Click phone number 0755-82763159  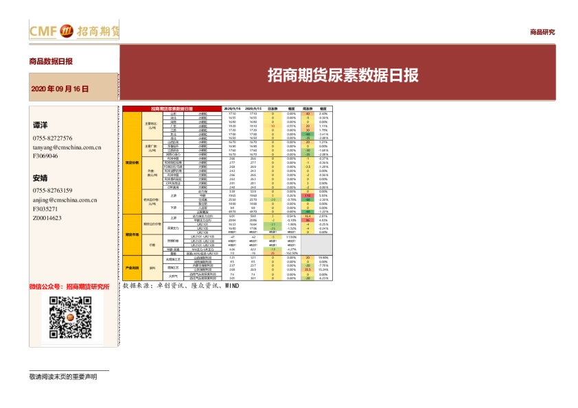[x=52, y=191]
